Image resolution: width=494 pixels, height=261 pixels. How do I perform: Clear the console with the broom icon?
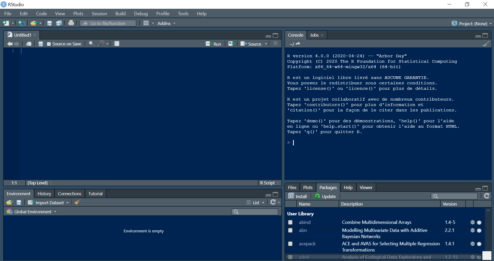tap(486, 44)
